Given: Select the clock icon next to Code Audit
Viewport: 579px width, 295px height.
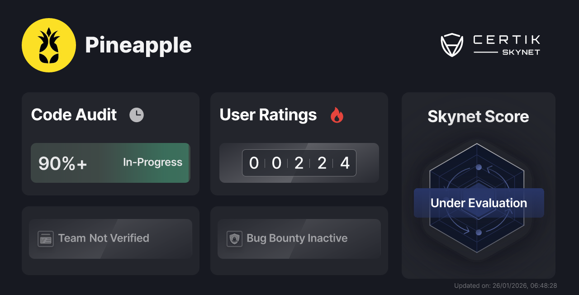Looking at the screenshot, I should coord(137,114).
